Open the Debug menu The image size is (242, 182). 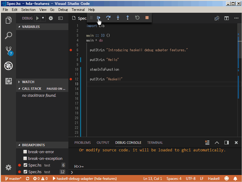tap(63, 10)
